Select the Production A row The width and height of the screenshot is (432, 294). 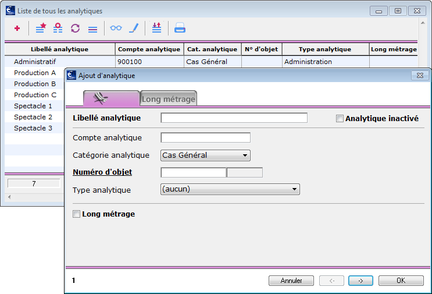pos(35,73)
